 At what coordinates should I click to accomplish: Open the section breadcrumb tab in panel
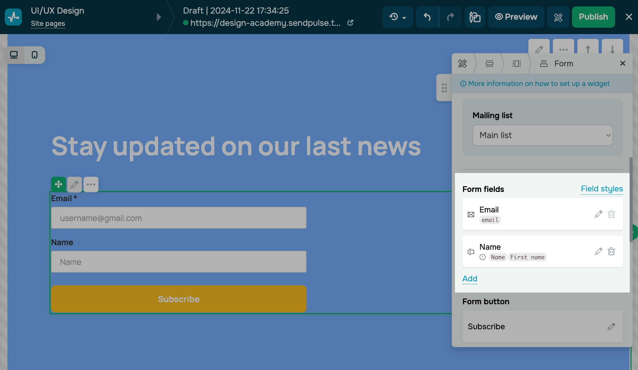pos(489,64)
